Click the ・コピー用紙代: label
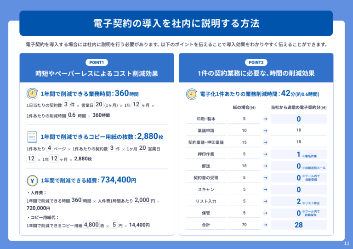The image size is (353, 249). (43, 217)
